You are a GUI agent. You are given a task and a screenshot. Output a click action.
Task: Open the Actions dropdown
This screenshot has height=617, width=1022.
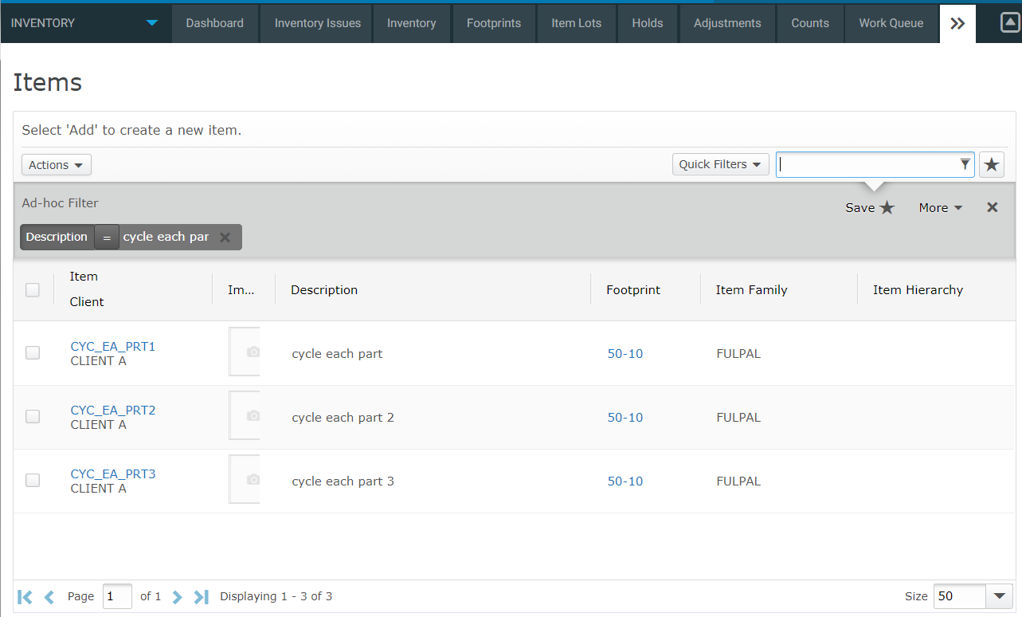click(56, 164)
